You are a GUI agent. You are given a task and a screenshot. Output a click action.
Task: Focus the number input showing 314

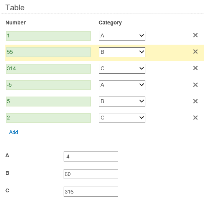coord(48,69)
